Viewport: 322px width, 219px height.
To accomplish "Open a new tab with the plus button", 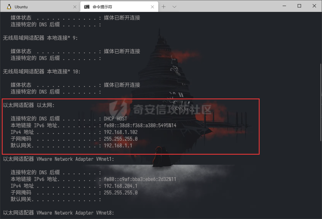I will pyautogui.click(x=163, y=7).
